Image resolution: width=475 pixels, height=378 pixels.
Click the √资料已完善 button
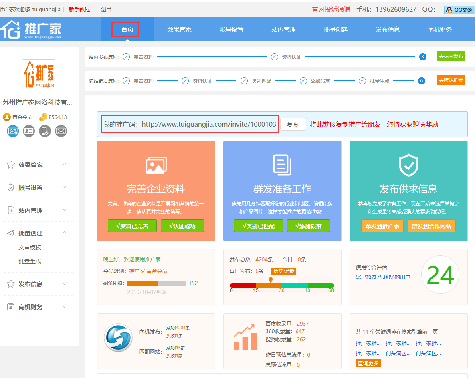[132, 226]
